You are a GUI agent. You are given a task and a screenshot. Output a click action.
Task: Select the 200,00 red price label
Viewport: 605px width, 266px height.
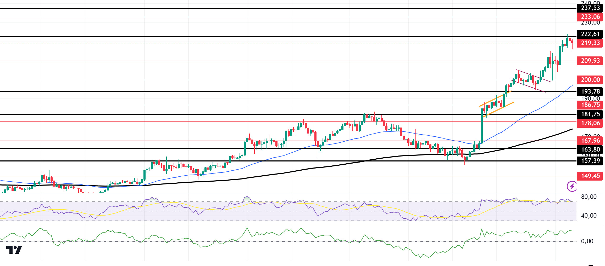click(590, 80)
